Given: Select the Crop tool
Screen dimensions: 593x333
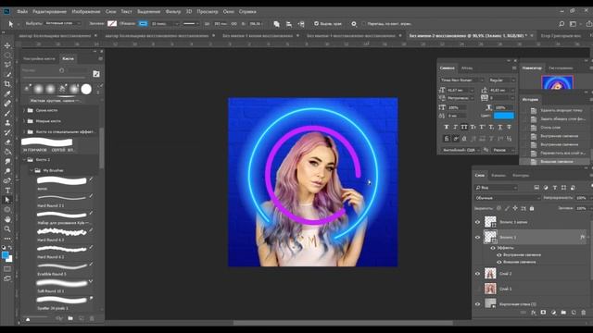Looking at the screenshot, I should coord(7,84).
